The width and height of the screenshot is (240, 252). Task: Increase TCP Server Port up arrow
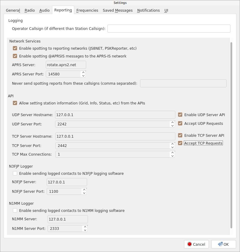(x=172, y=144)
